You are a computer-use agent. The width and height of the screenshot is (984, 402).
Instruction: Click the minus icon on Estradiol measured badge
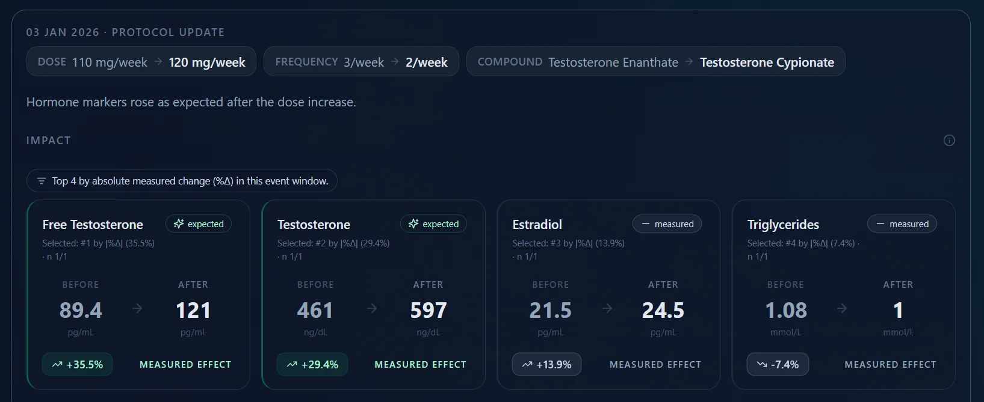[x=646, y=224]
